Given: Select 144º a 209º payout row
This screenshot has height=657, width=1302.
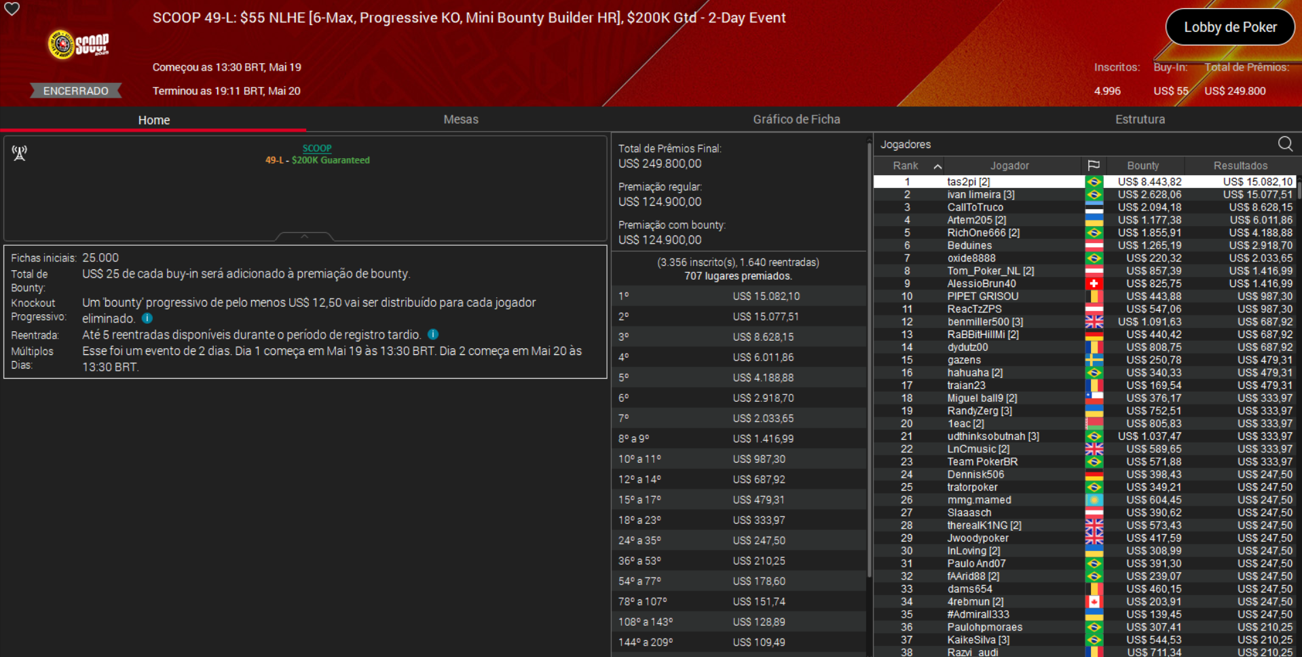Looking at the screenshot, I should [x=739, y=643].
